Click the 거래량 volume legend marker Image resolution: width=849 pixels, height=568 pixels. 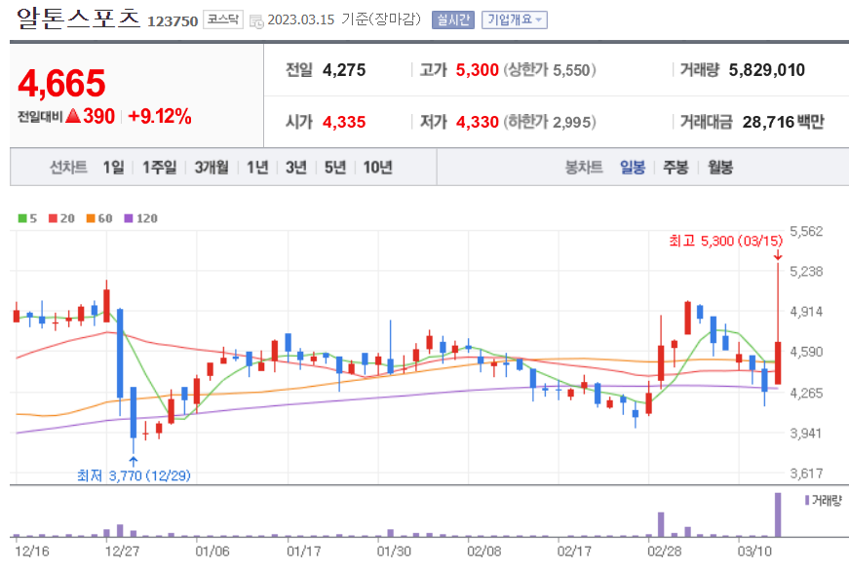(x=807, y=501)
